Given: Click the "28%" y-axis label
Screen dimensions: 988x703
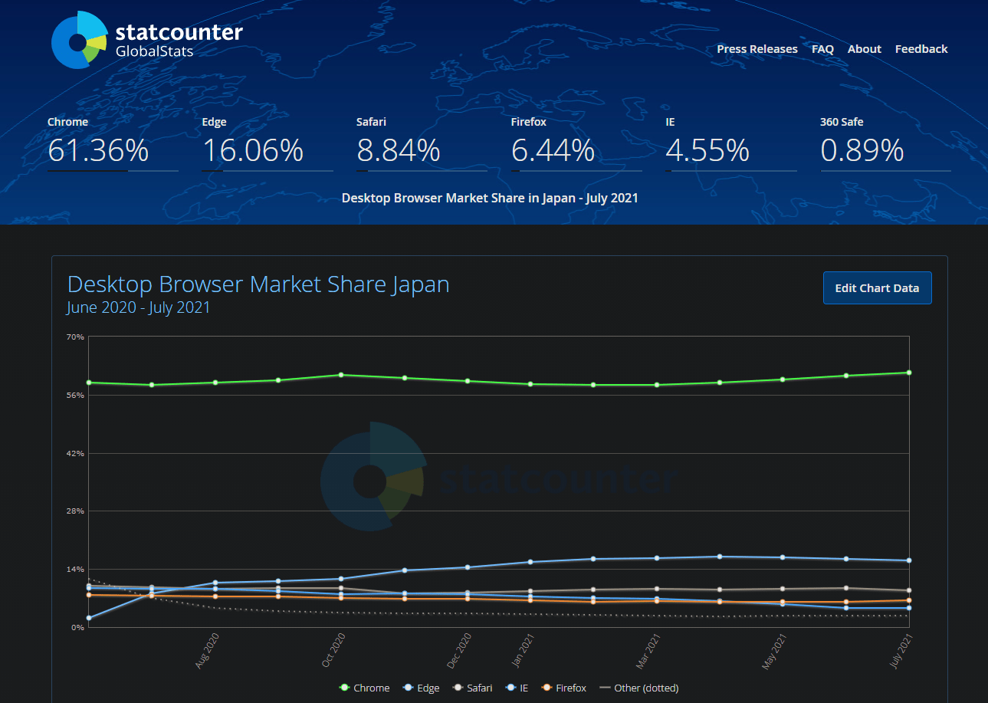Looking at the screenshot, I should coord(75,511).
